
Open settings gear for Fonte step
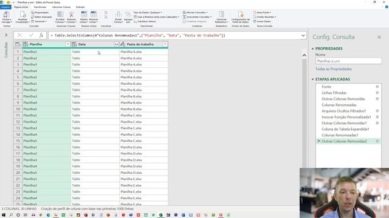pyautogui.click(x=377, y=87)
